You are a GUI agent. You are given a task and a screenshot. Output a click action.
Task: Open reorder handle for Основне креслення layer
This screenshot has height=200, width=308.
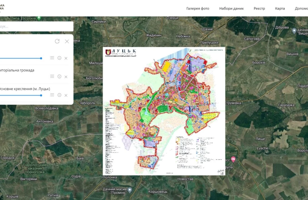click(x=52, y=95)
